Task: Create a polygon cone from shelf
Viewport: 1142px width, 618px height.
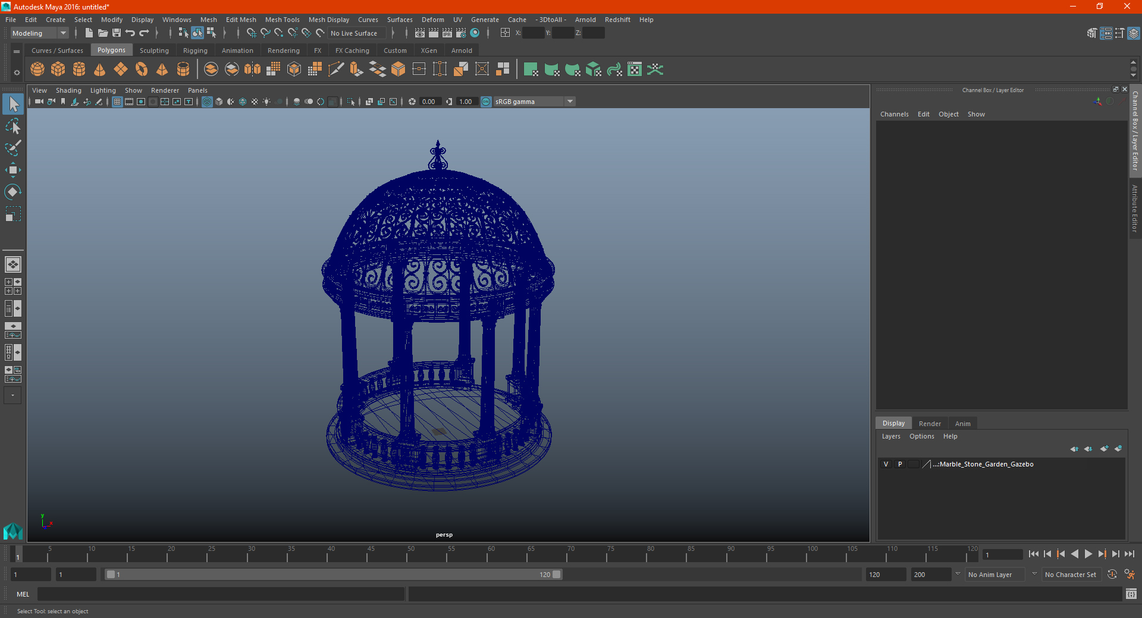Action: pos(100,70)
